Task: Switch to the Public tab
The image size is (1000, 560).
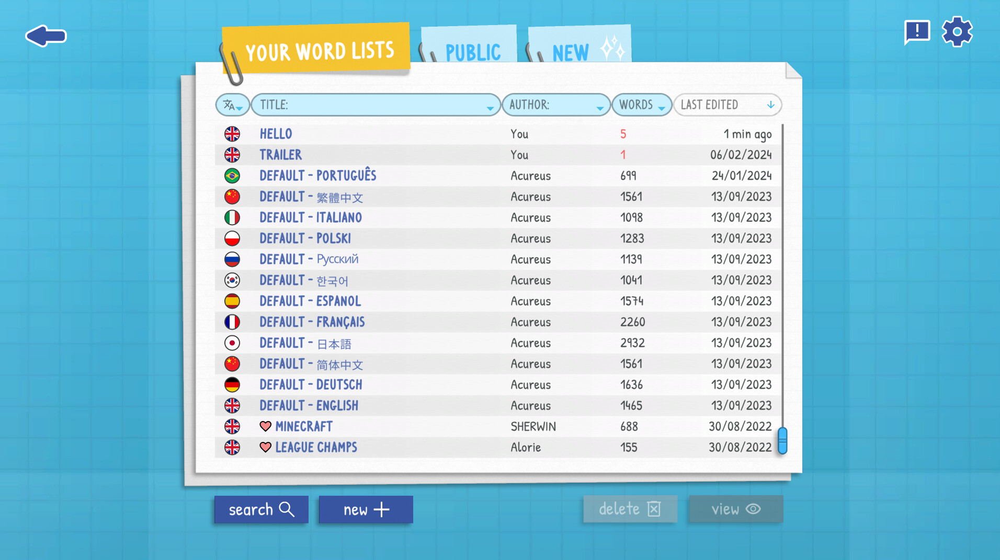Action: pyautogui.click(x=471, y=51)
